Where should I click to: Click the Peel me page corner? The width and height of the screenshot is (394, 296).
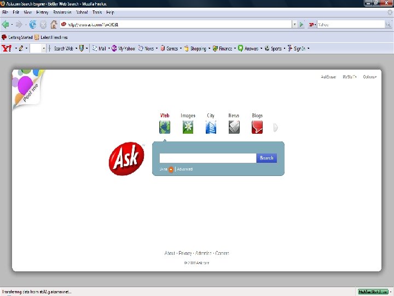(28, 88)
